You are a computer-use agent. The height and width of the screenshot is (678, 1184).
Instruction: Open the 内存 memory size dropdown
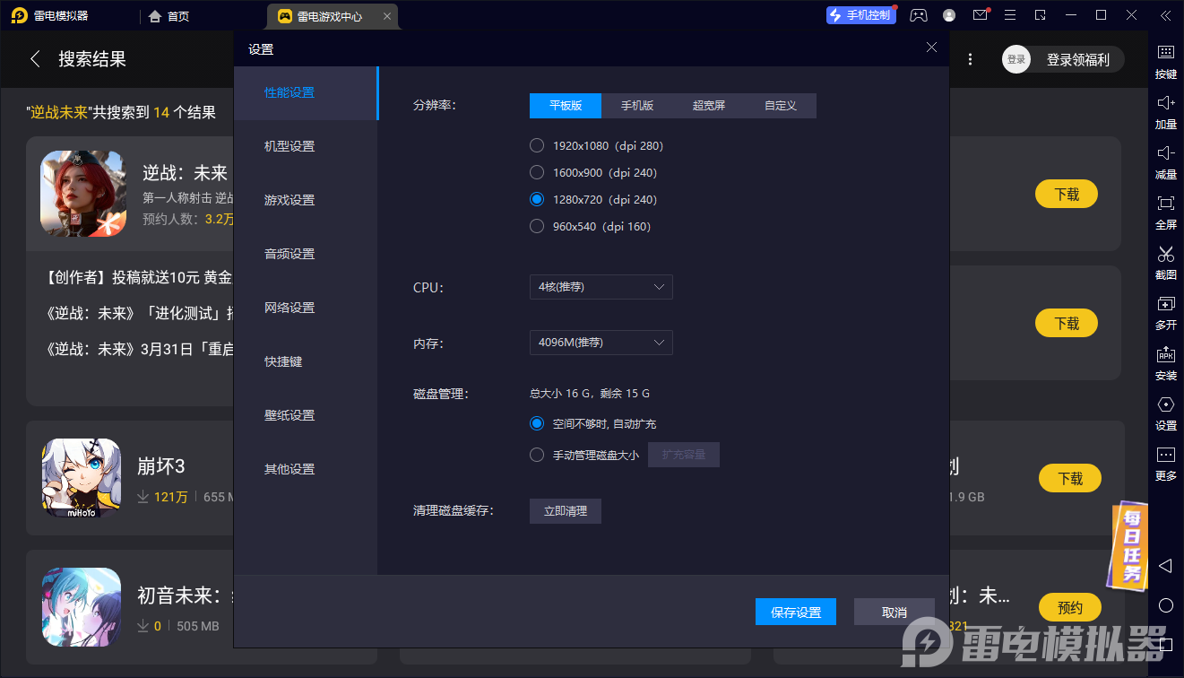coord(601,343)
